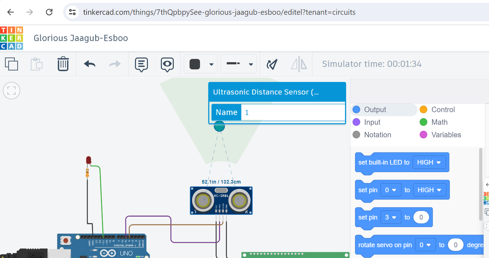Open Tinkercad logo home
The height and width of the screenshot is (258, 489).
pos(11,38)
